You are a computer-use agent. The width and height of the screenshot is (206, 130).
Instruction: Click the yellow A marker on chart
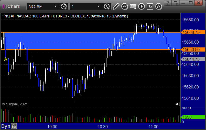[x=6, y=59]
